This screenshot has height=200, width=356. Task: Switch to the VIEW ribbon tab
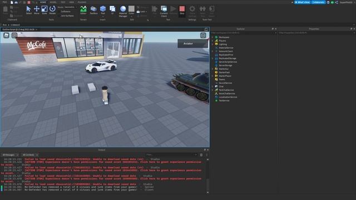coord(72,2)
